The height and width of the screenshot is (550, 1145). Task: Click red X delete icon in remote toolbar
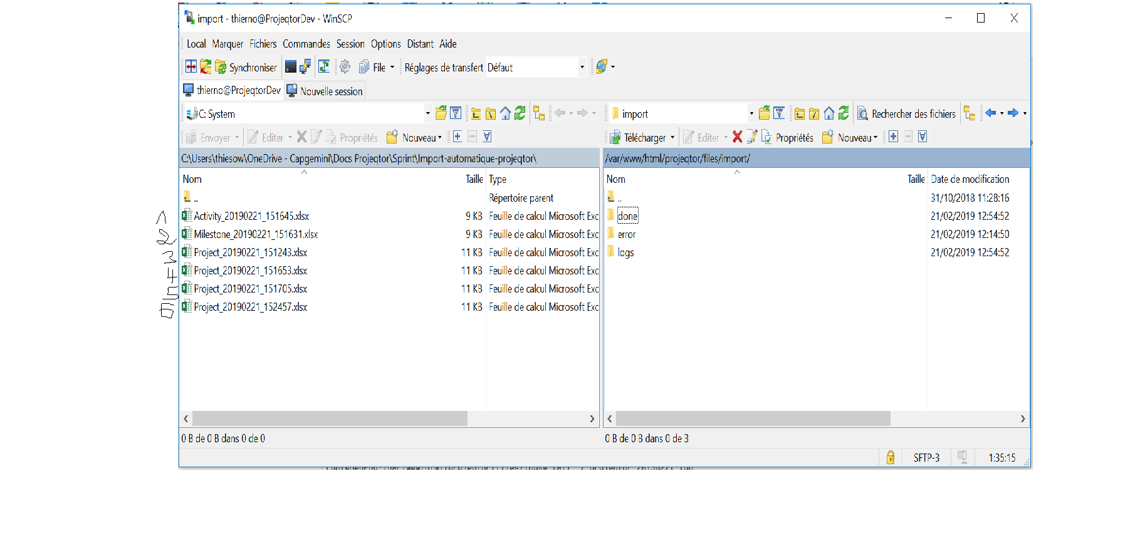737,137
